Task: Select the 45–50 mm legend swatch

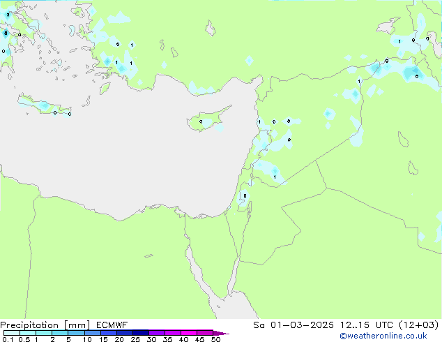Action: 205,333
